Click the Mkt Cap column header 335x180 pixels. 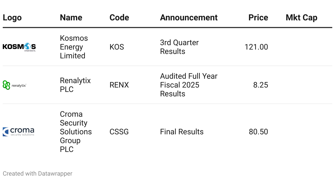(301, 18)
